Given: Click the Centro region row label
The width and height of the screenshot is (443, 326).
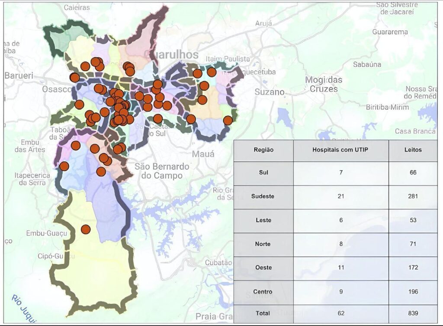Looking at the screenshot, I should 263,292.
